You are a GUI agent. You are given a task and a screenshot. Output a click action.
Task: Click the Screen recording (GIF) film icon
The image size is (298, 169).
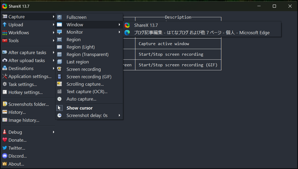click(x=59, y=77)
